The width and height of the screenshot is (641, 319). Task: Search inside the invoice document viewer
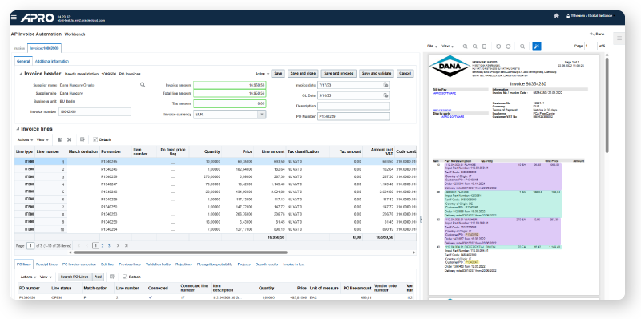(x=522, y=46)
